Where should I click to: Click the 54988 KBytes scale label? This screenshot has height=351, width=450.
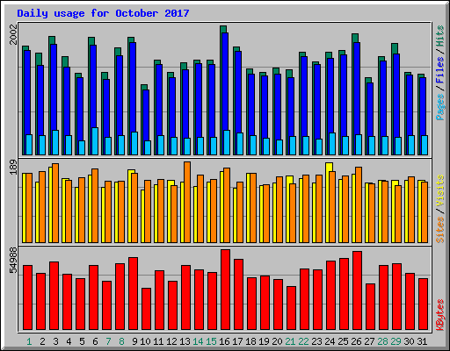pos(13,261)
